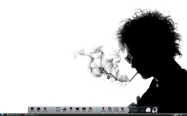The height and width of the screenshot is (116, 187).
Task: Switch to the Bob Dylan taskbar window
Action: point(14,115)
